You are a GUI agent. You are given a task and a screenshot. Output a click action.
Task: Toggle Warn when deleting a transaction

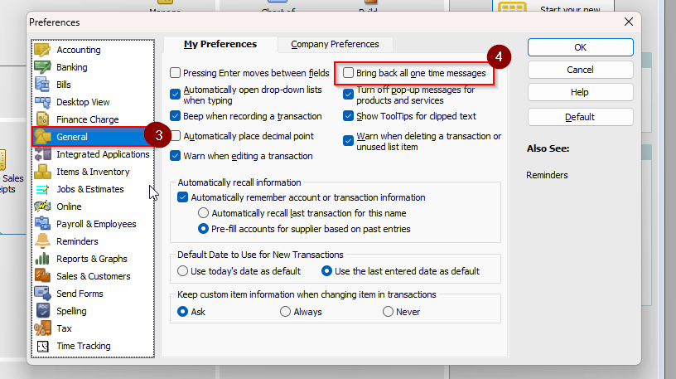pyautogui.click(x=348, y=141)
